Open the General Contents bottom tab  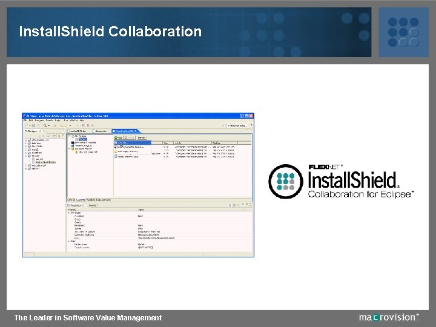[x=76, y=200]
